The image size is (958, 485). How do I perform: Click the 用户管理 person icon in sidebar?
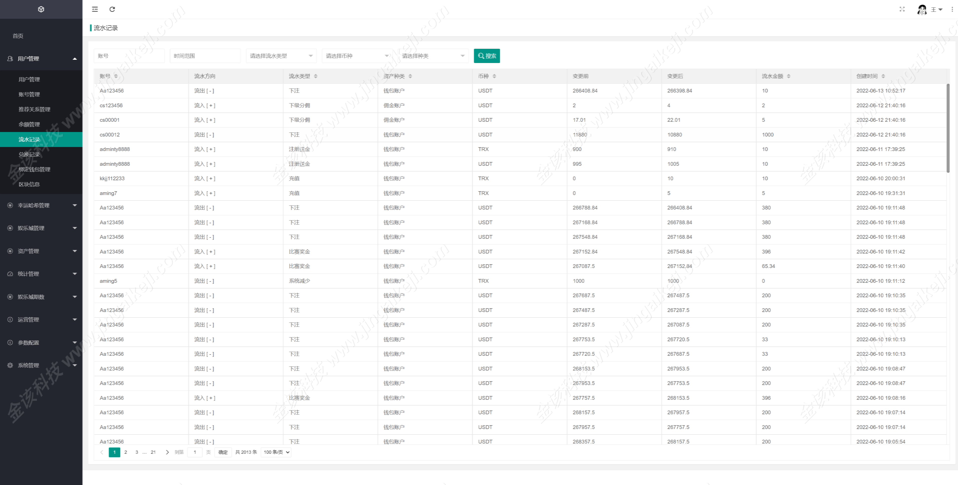click(10, 59)
